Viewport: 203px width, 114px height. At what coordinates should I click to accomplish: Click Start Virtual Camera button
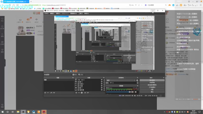[x=152, y=85]
